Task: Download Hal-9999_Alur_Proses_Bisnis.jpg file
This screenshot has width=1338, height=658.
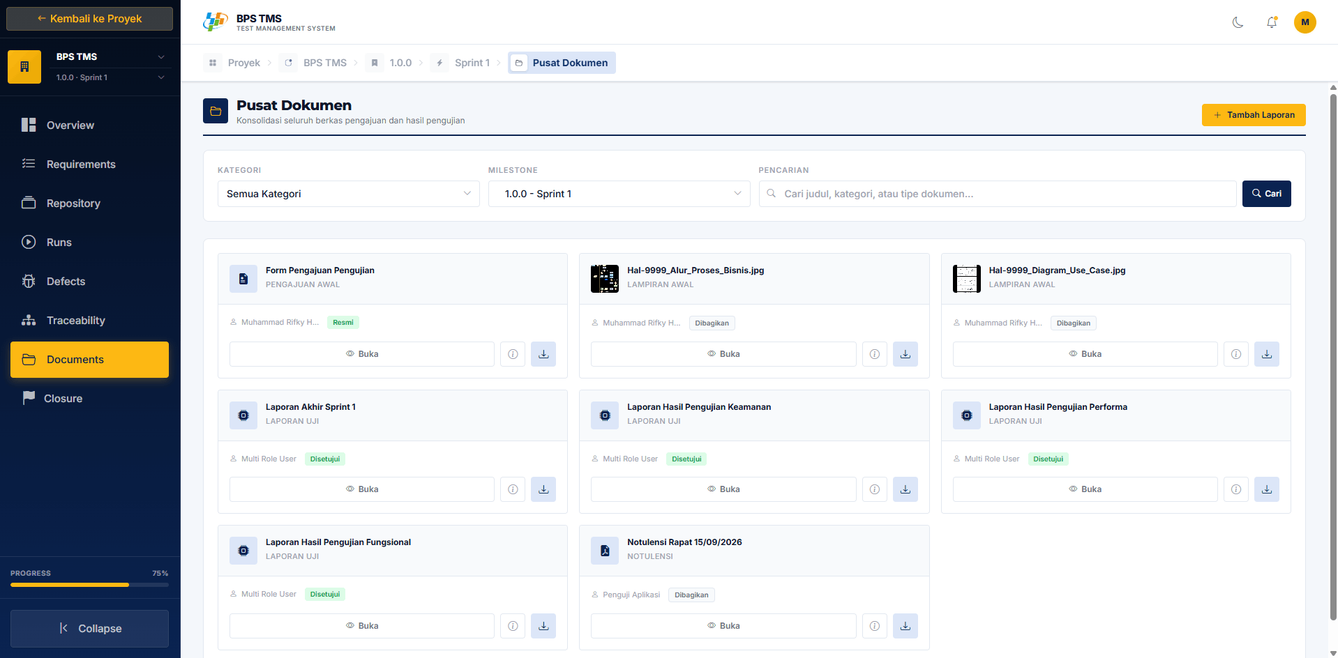Action: tap(905, 354)
